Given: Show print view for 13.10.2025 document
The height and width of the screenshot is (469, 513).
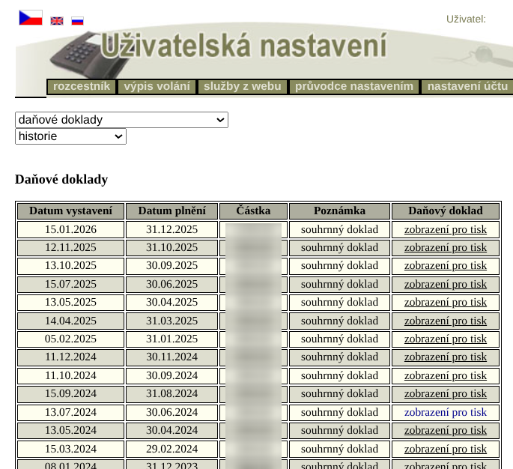Looking at the screenshot, I should point(445,265).
